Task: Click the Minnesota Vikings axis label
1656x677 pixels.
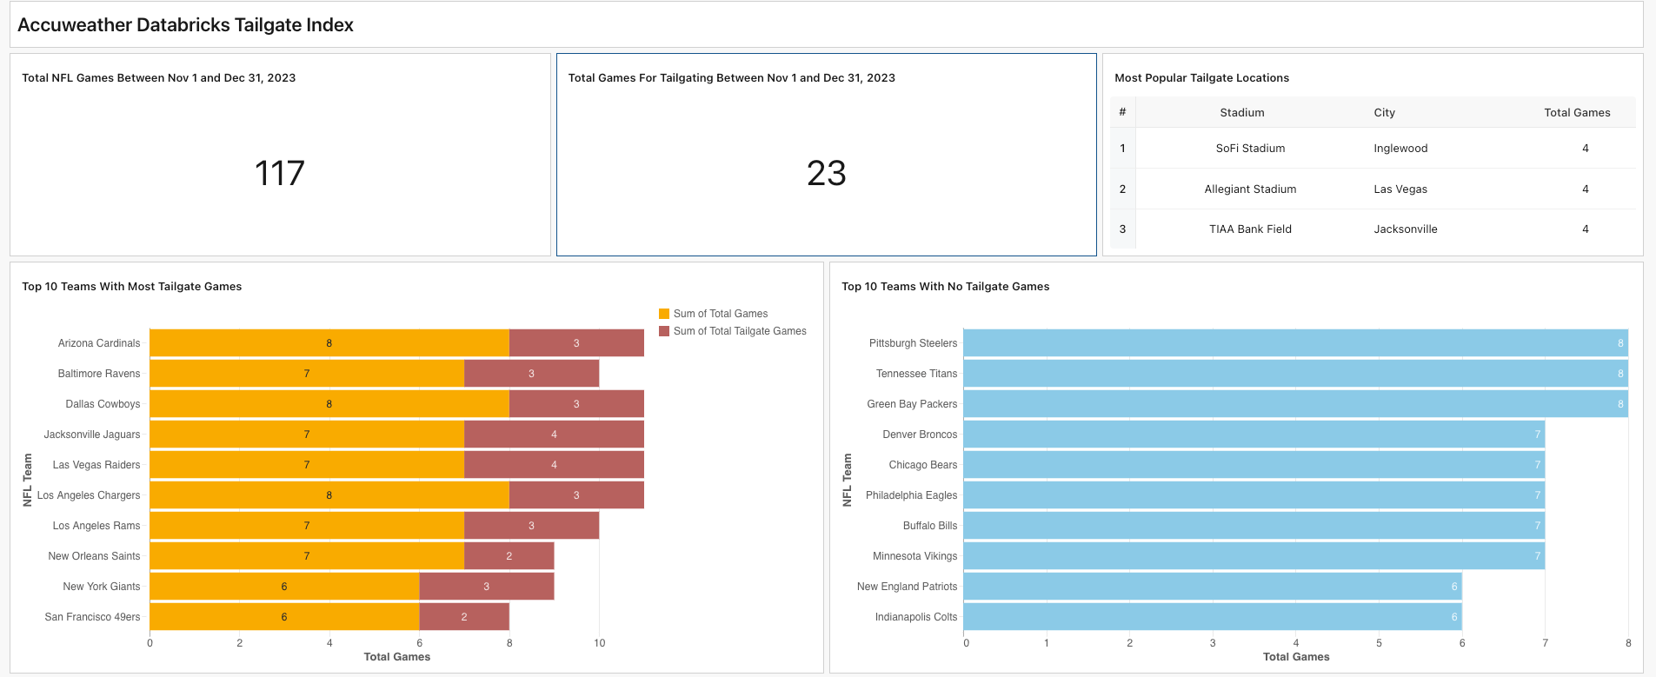Action: (x=914, y=556)
